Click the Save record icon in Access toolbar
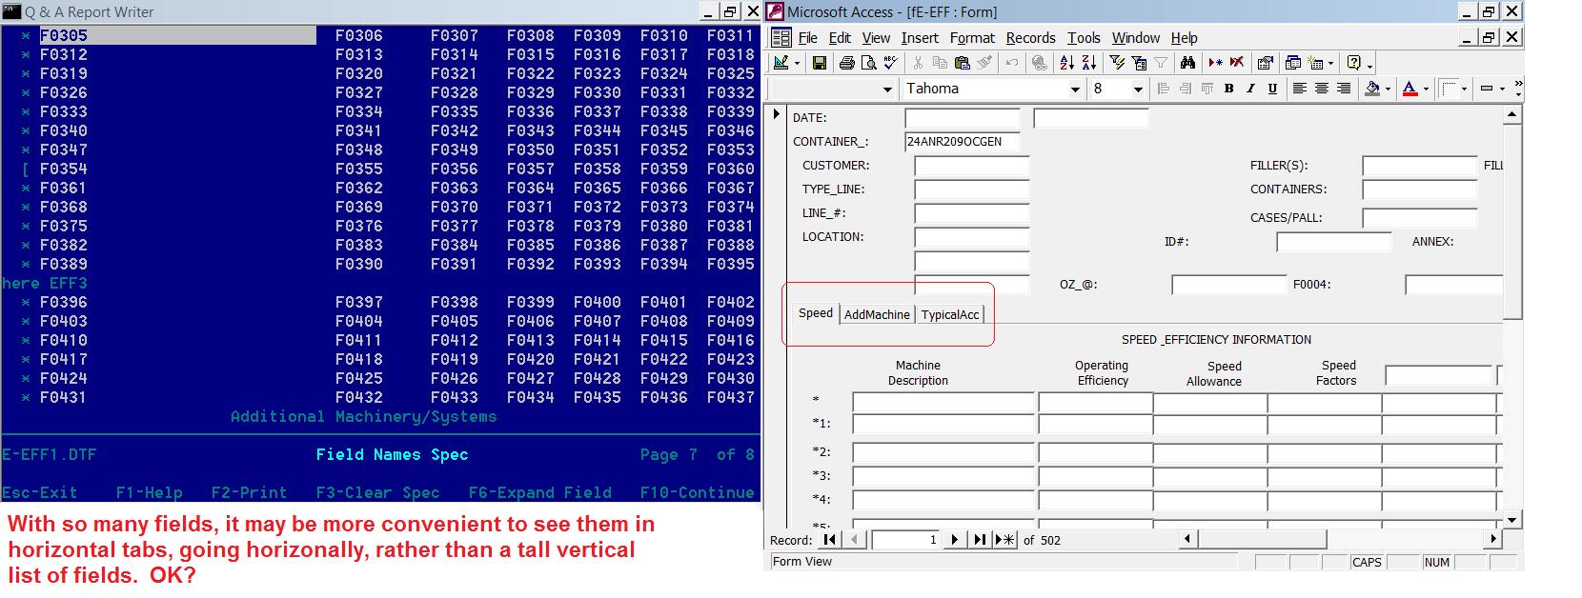Image resolution: width=1582 pixels, height=598 pixels. [819, 63]
